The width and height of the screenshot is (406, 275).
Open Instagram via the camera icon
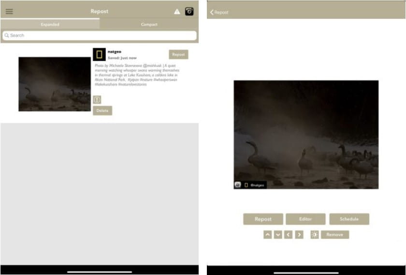[x=189, y=12]
